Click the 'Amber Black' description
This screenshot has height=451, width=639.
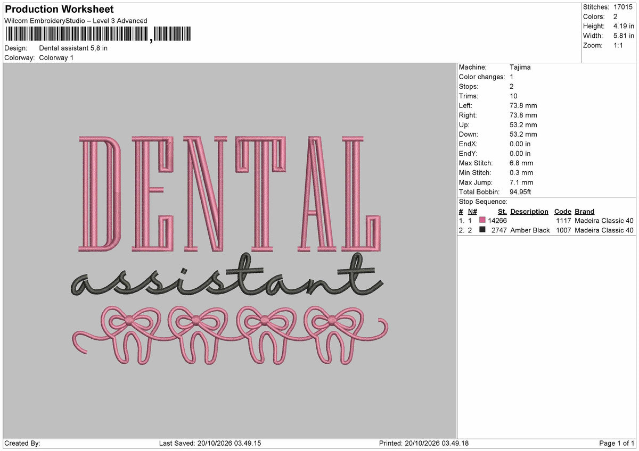pos(530,230)
